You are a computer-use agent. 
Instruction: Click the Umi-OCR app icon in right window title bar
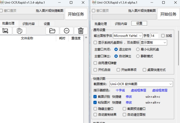(94, 2)
